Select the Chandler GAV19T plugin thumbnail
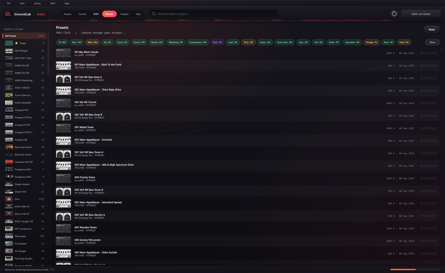The height and width of the screenshot is (273, 445). [9, 162]
